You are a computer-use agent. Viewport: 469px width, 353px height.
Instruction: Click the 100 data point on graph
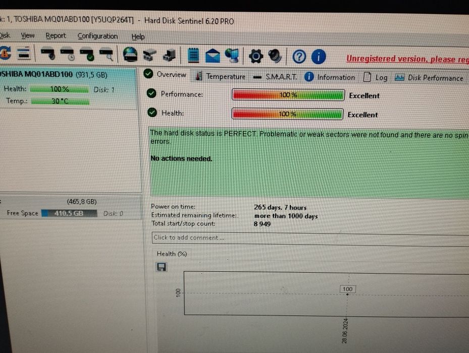click(347, 294)
